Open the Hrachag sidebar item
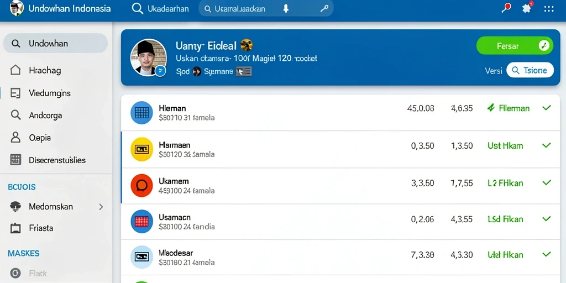Image resolution: width=566 pixels, height=283 pixels. (x=45, y=70)
